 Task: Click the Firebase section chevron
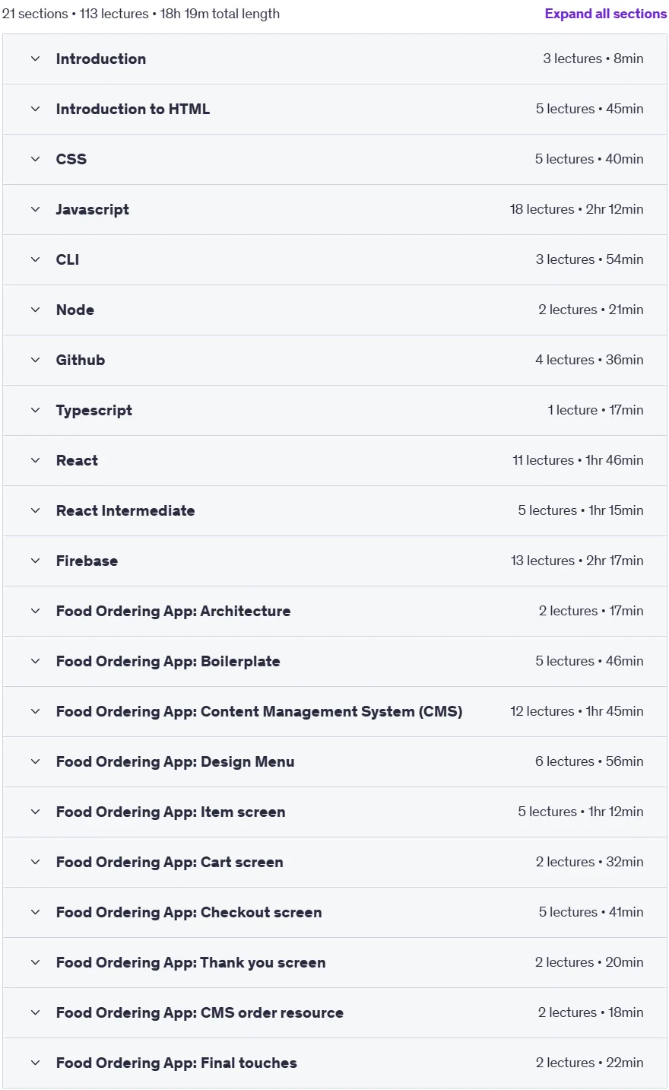click(35, 561)
